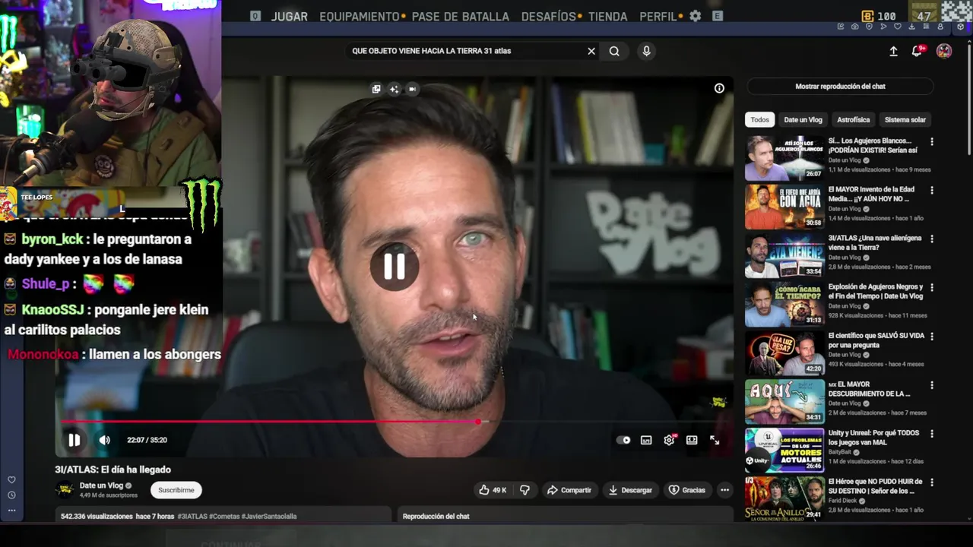Image resolution: width=973 pixels, height=547 pixels.
Task: Open the Agujeros Blancos video thumbnail
Action: (784, 158)
